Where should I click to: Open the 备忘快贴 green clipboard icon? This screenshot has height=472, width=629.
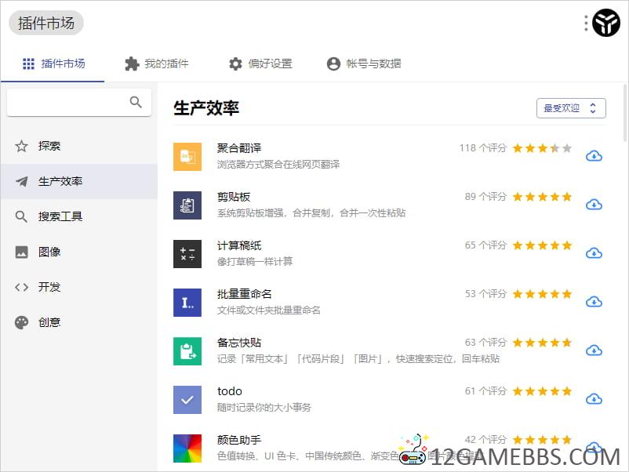[x=187, y=350]
